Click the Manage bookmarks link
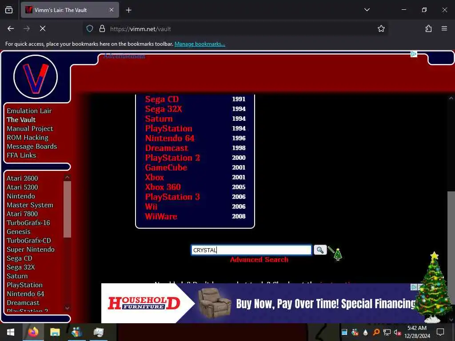455x341 pixels. [x=200, y=44]
